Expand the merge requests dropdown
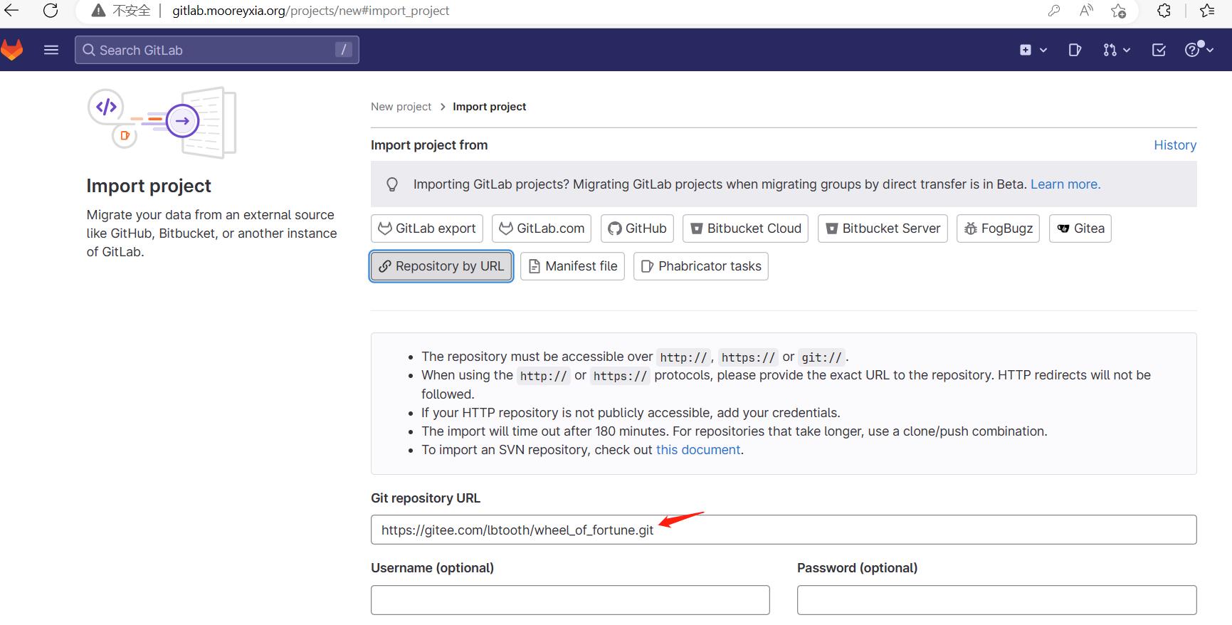The height and width of the screenshot is (625, 1232). pyautogui.click(x=1117, y=50)
